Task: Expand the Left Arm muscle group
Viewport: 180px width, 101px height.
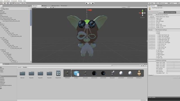Action: pos(156,50)
